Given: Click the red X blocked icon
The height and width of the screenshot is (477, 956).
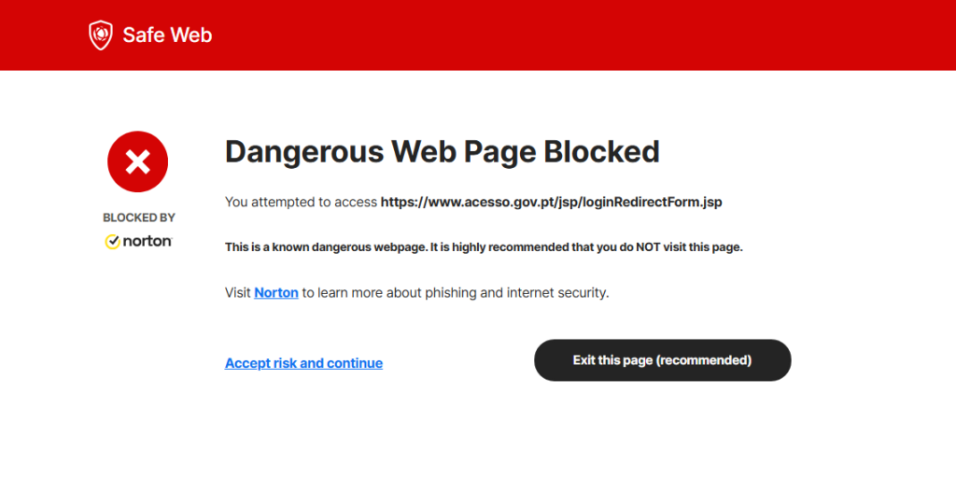Looking at the screenshot, I should [138, 162].
